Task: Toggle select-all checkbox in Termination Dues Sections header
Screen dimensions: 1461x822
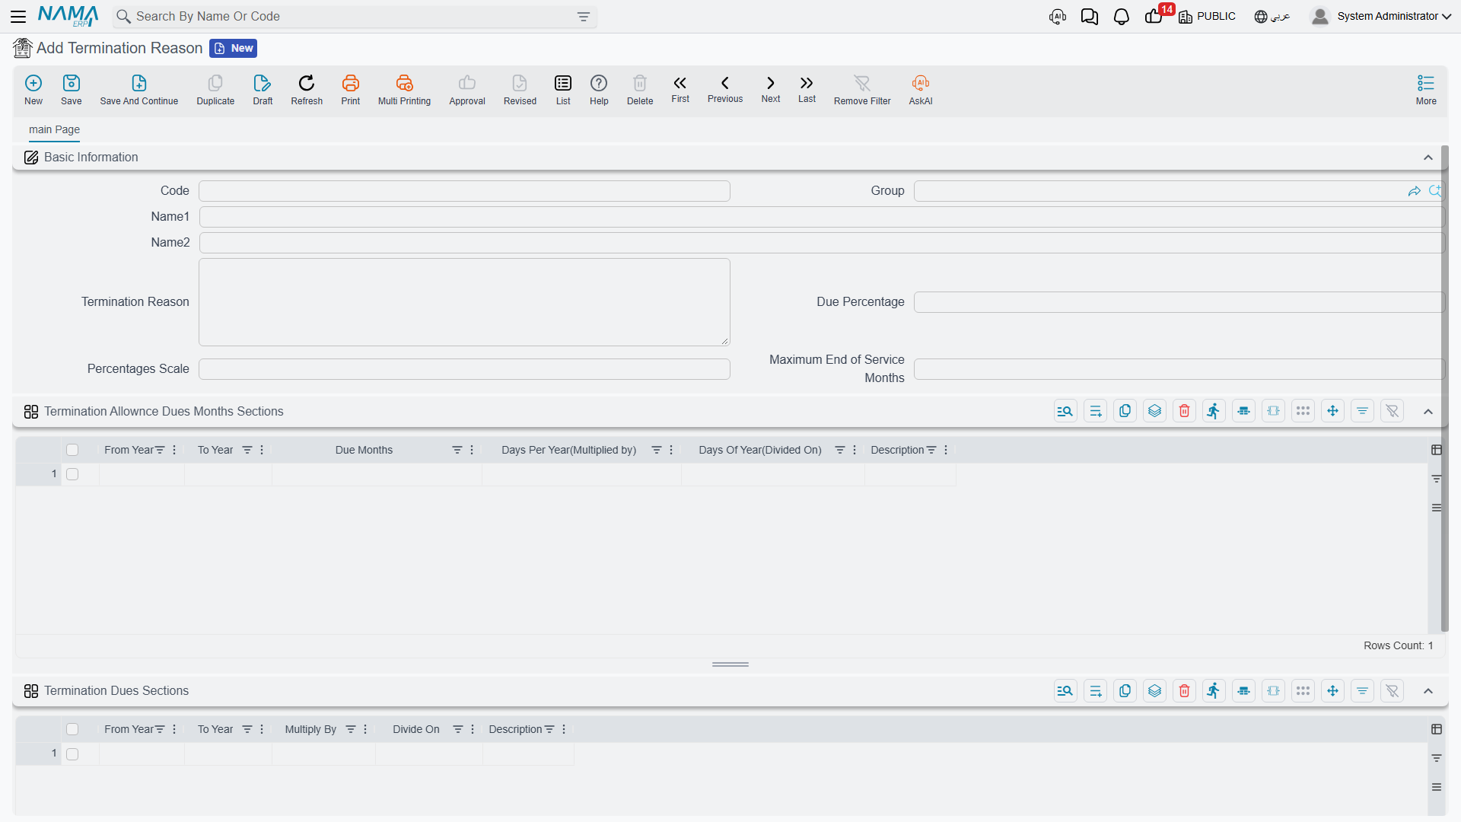Action: coord(72,729)
